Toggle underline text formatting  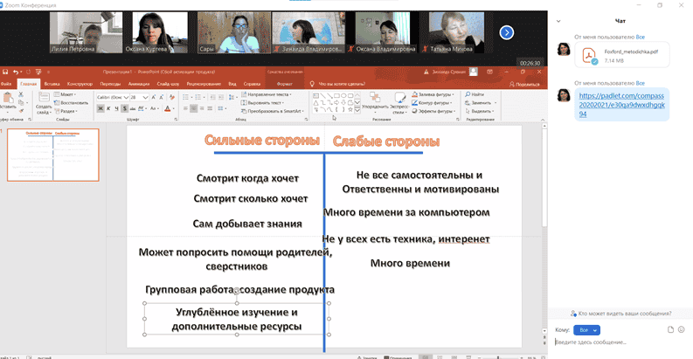pyautogui.click(x=117, y=108)
